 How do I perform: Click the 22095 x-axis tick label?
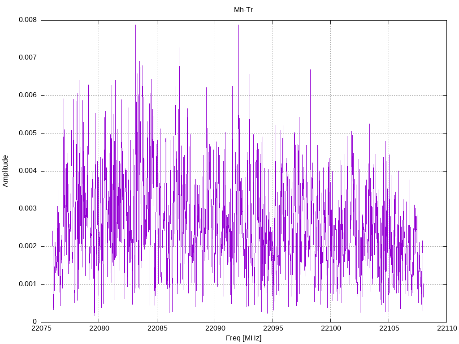pyautogui.click(x=273, y=328)
